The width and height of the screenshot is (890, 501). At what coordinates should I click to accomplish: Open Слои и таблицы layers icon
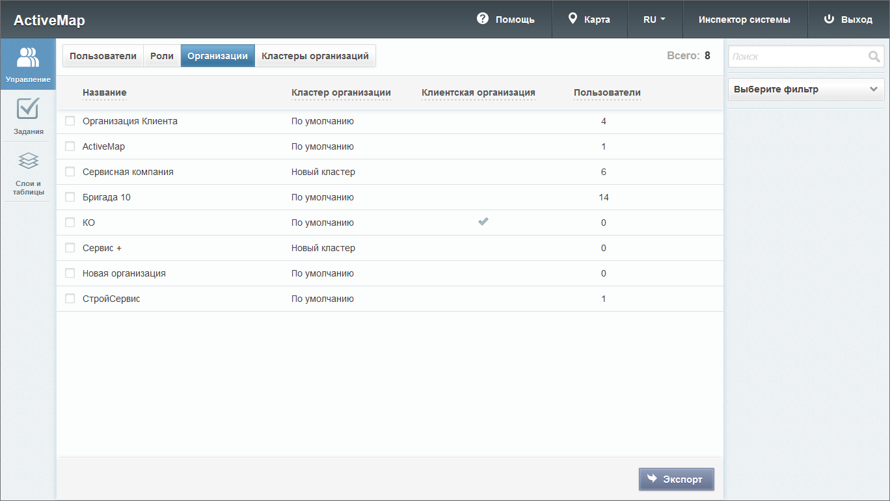pyautogui.click(x=28, y=161)
